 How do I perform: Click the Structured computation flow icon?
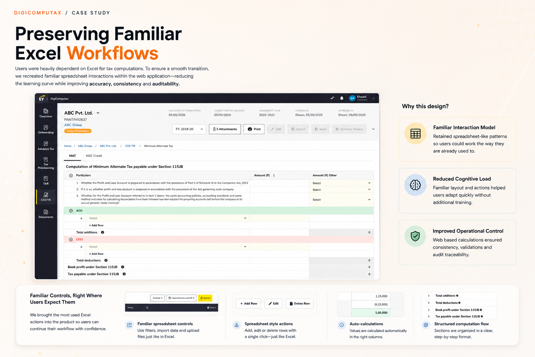click(426, 325)
